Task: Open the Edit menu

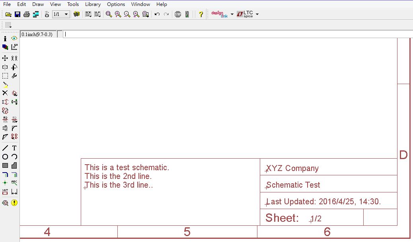Action: coord(21,4)
